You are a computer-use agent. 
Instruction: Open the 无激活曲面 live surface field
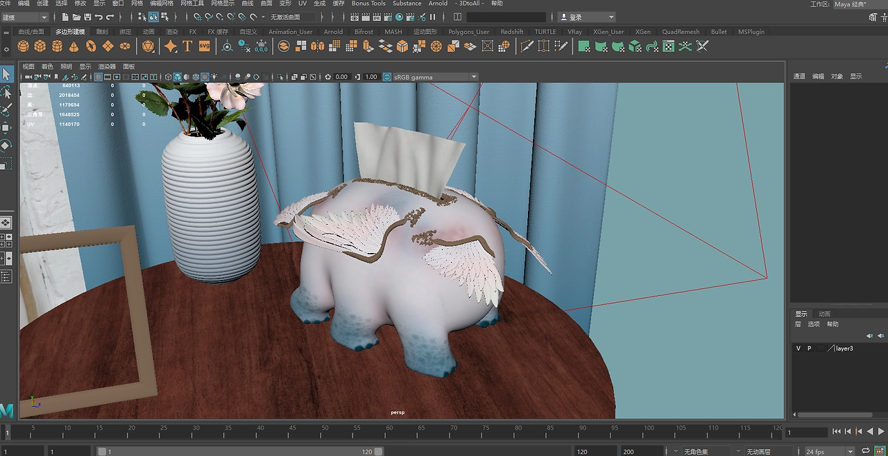[x=292, y=17]
